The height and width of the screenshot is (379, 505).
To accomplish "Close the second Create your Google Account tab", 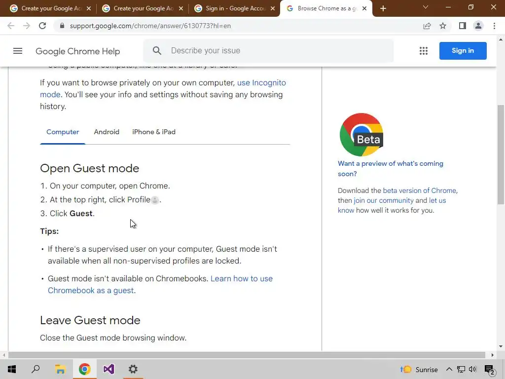I will click(181, 9).
